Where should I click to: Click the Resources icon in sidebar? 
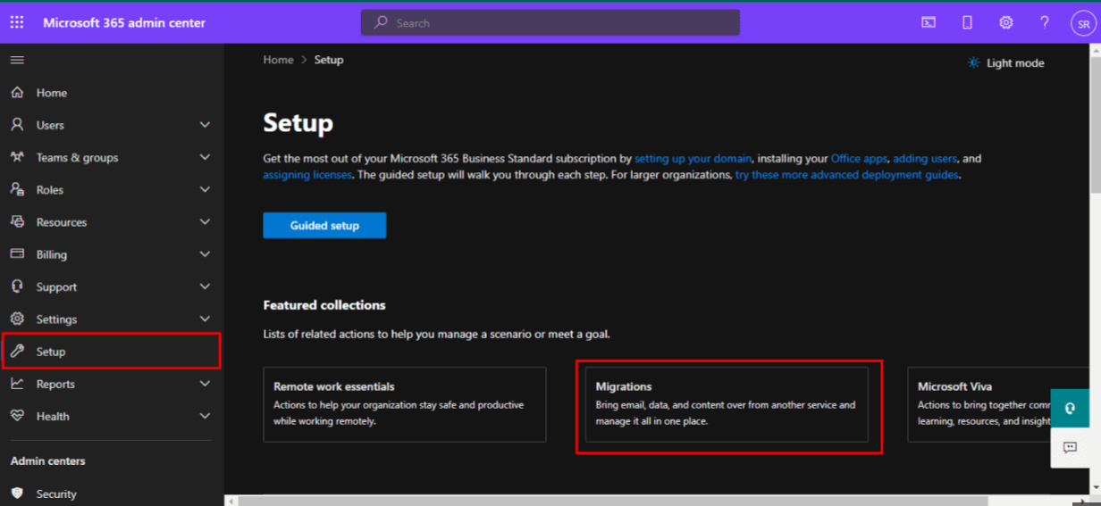[x=17, y=221]
